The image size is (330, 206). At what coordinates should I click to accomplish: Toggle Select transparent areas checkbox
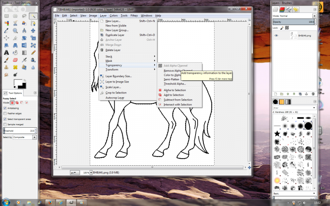5,119
